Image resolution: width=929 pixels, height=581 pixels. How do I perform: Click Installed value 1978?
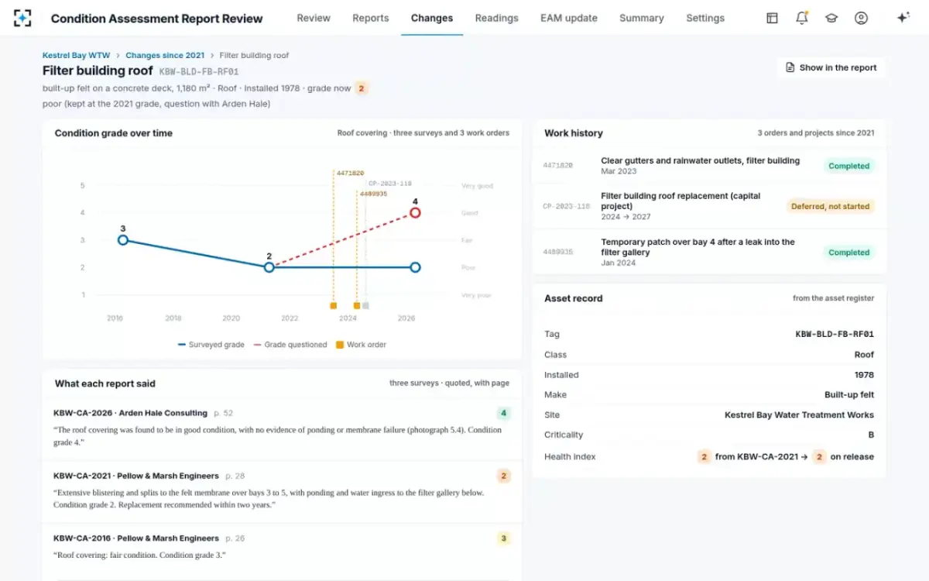pyautogui.click(x=864, y=374)
